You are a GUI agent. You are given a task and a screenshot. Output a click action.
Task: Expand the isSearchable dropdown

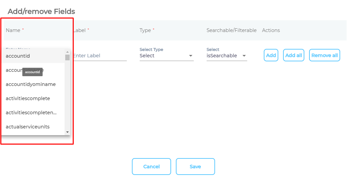[227, 56]
